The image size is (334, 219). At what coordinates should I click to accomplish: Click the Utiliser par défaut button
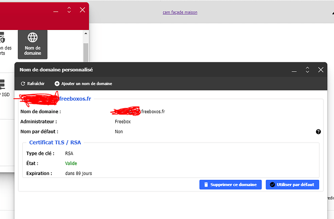292,185
